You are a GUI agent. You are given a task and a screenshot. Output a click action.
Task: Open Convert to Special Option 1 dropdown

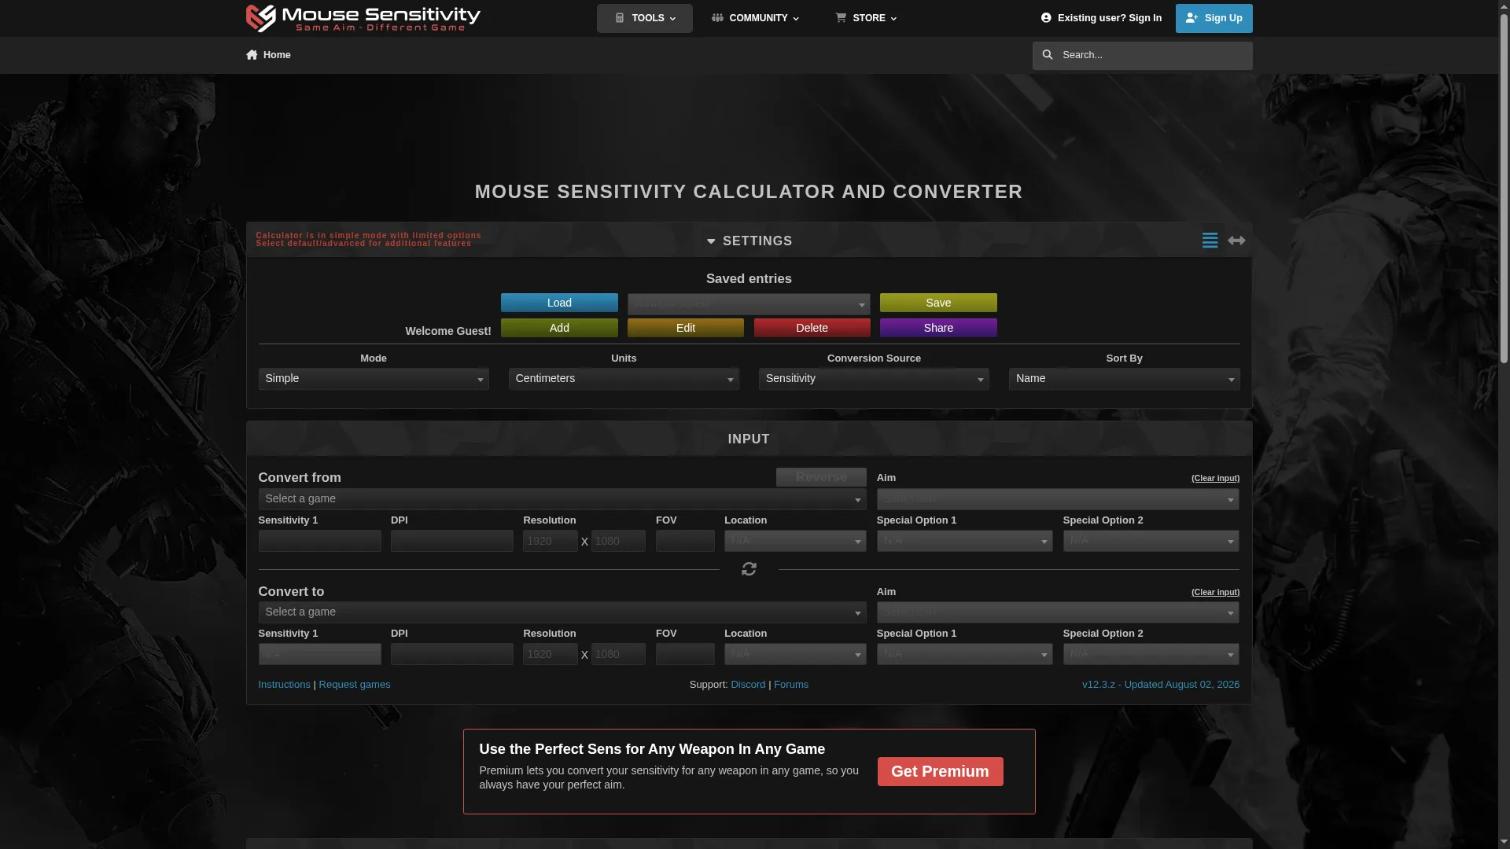[x=965, y=654]
